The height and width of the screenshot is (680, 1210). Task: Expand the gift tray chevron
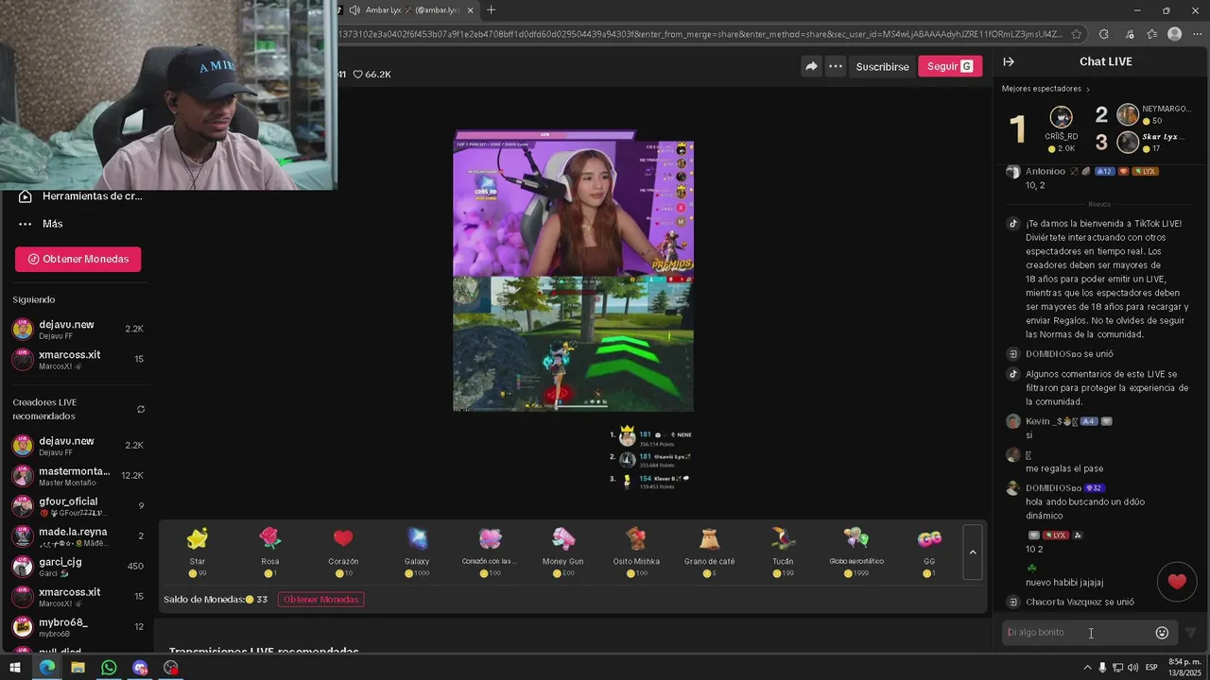pos(973,552)
